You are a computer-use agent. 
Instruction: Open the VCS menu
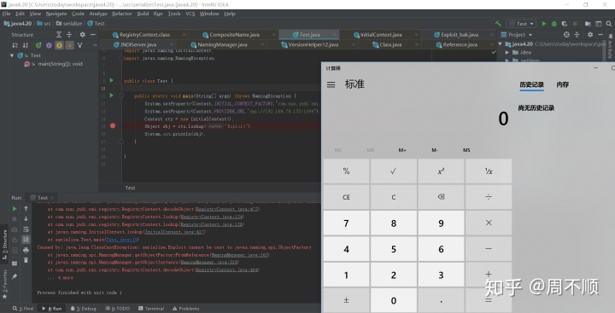click(190, 14)
